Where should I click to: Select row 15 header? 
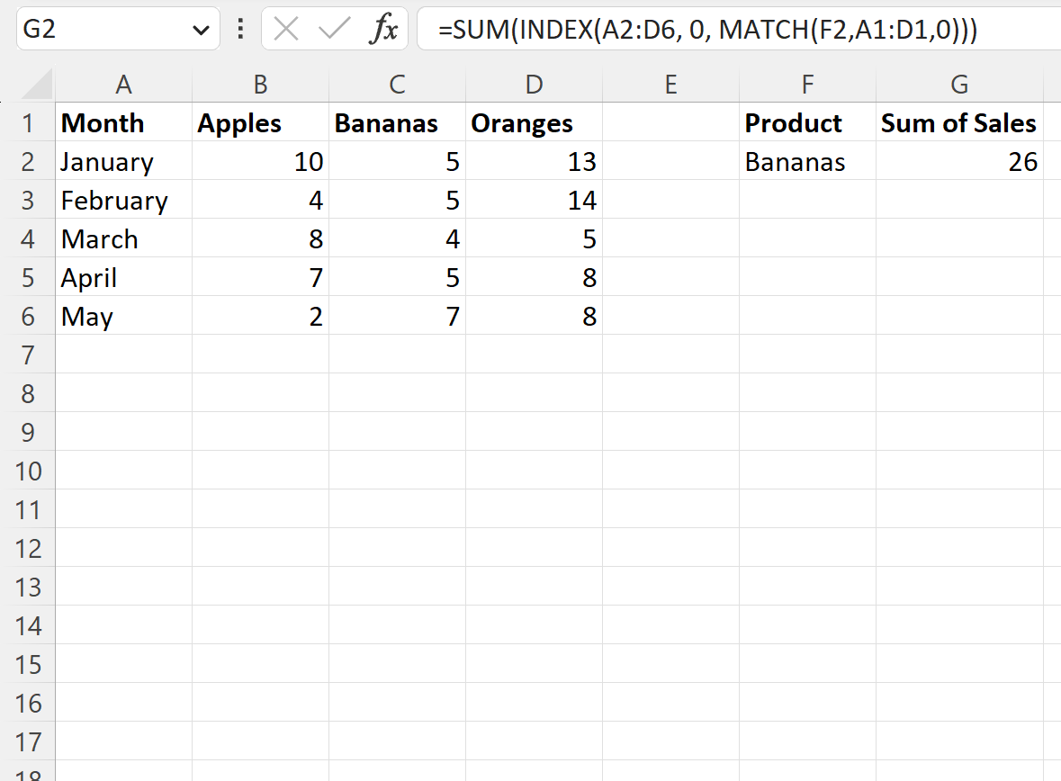[28, 665]
